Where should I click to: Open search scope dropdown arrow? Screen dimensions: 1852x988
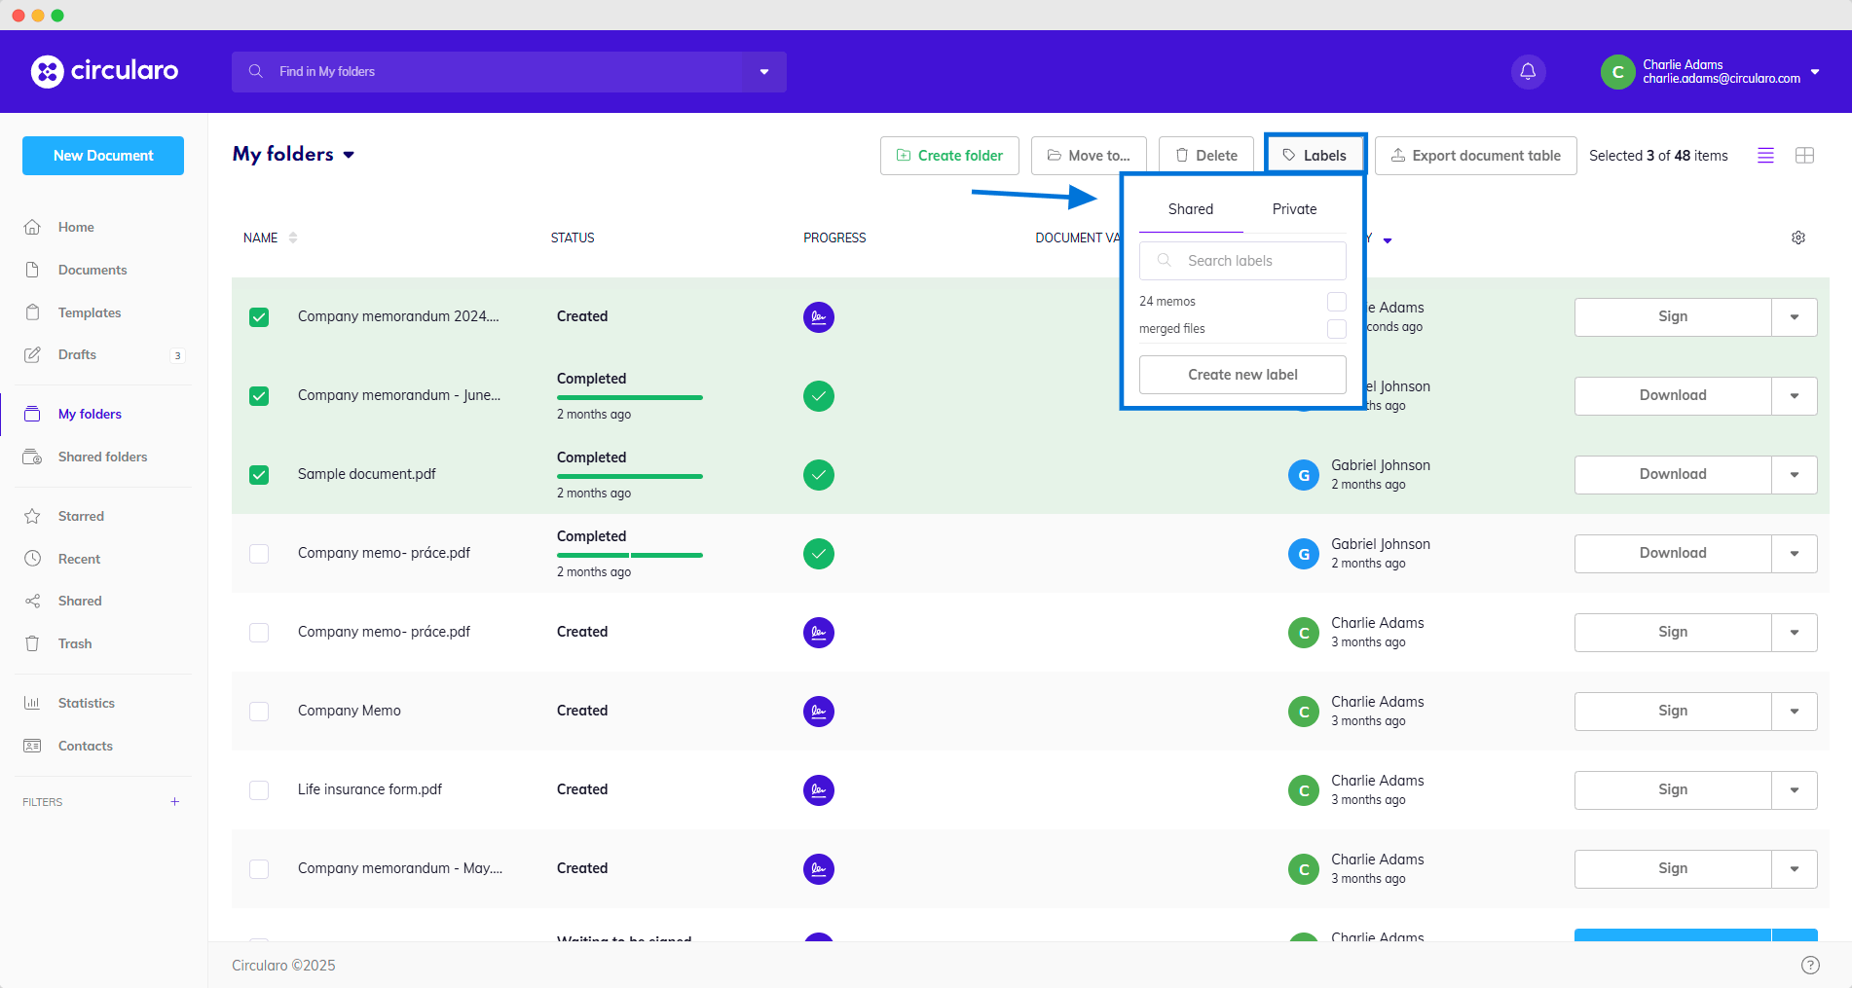(x=764, y=72)
